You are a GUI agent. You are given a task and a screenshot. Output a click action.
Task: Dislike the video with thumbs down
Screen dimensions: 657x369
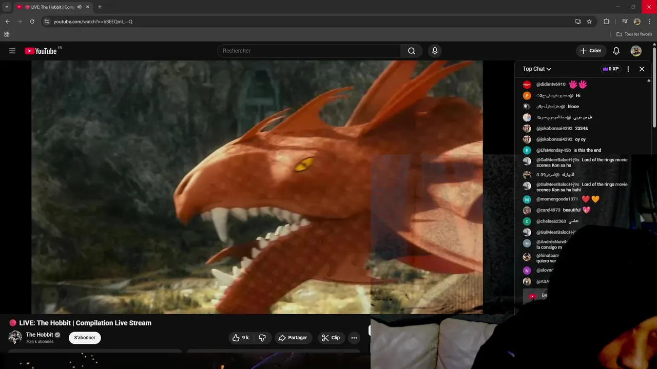(262, 338)
